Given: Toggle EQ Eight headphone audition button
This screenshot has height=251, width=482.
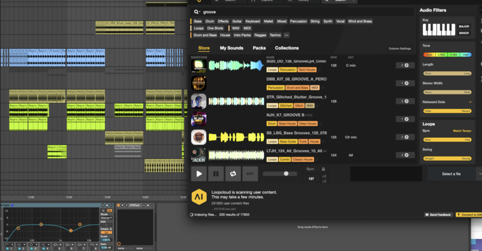Looking at the screenshot, I should coord(103,211).
